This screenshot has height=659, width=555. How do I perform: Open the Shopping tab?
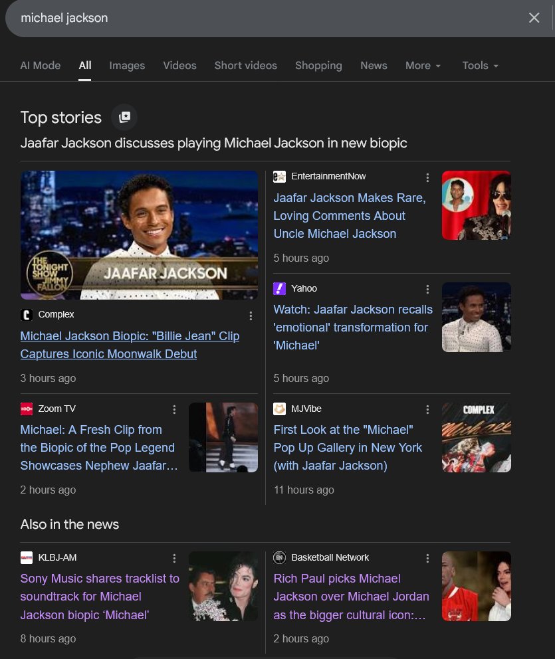click(x=318, y=66)
